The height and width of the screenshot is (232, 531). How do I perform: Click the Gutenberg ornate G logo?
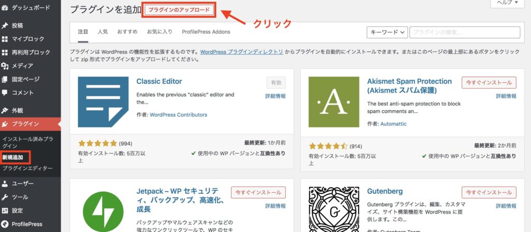coord(334,209)
